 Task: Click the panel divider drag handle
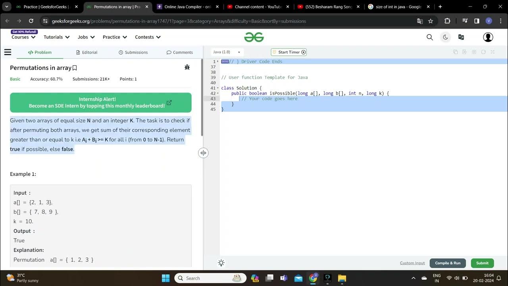coord(203,153)
